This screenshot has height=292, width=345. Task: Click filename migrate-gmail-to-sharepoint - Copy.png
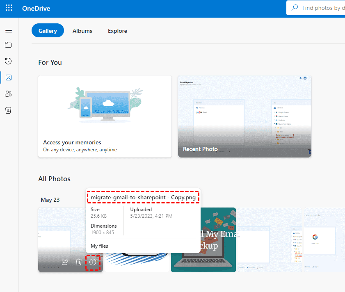pyautogui.click(x=143, y=197)
